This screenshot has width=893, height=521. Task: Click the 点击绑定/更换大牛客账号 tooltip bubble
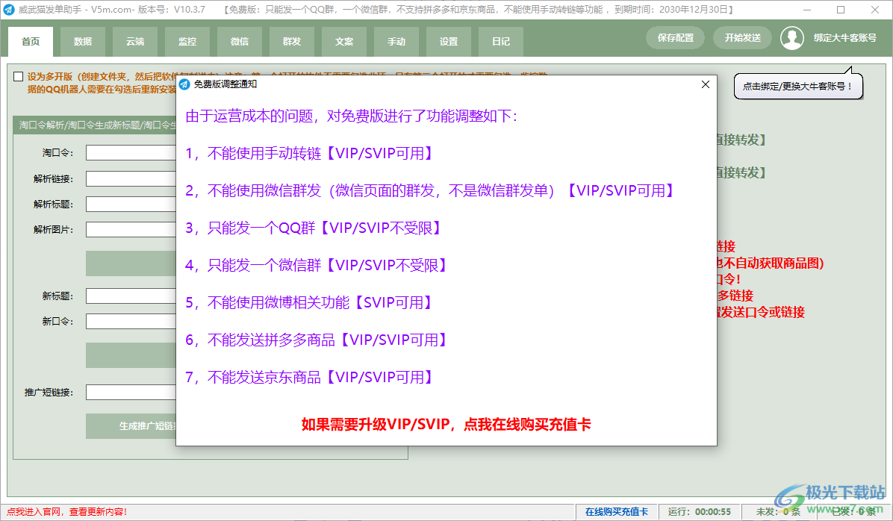click(798, 87)
